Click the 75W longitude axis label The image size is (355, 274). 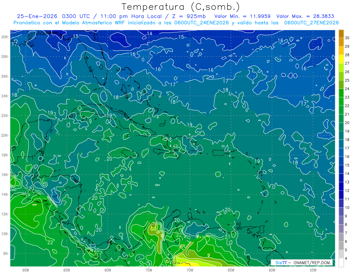[x=149, y=270]
